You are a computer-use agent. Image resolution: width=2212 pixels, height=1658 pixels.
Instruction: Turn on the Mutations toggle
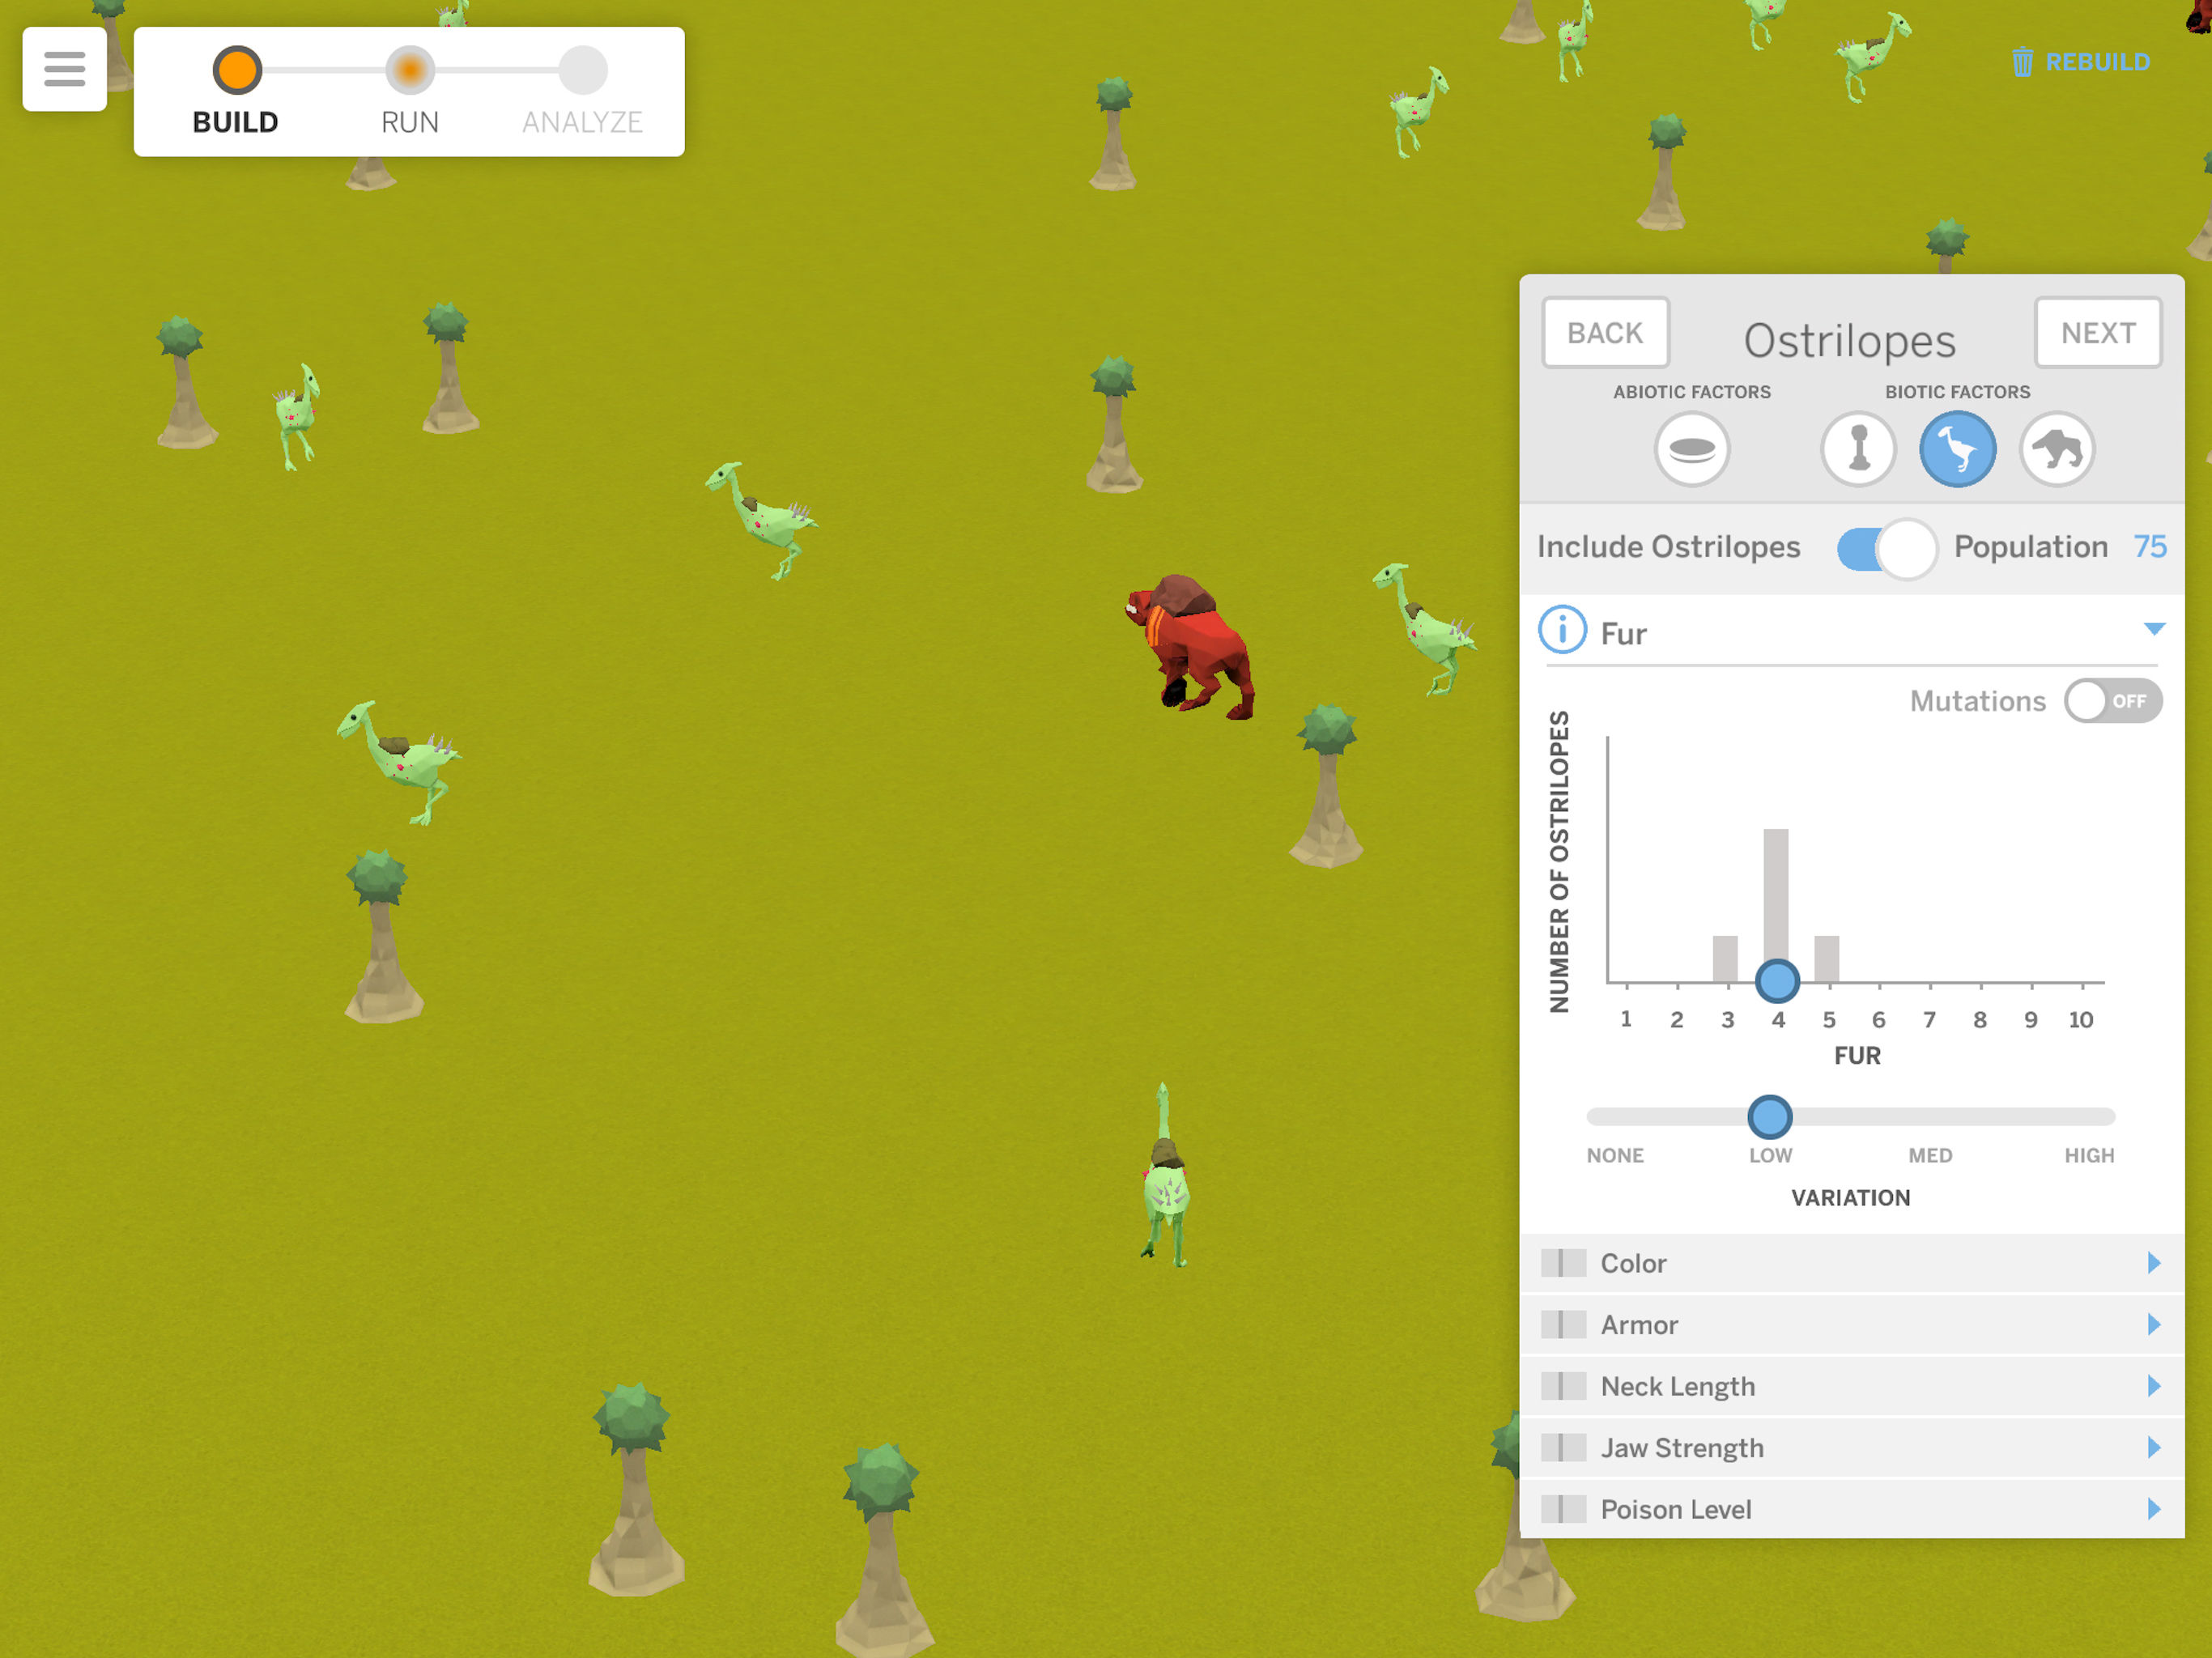pos(2113,701)
